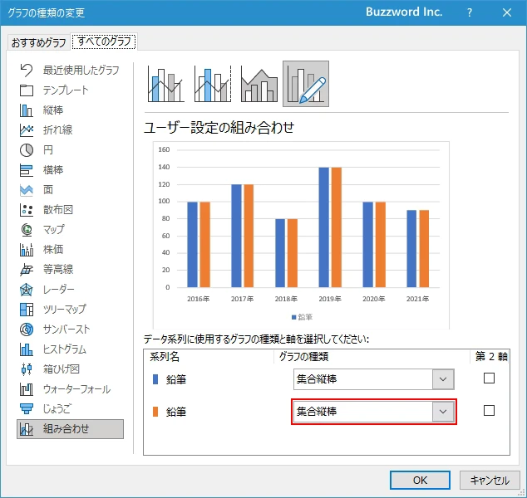
Task: Choose the scatter chart (散布図) icon
Action: 27,210
